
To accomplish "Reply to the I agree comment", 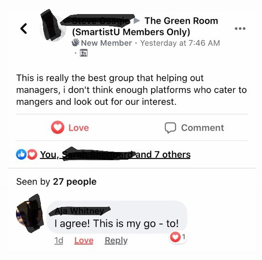I will pyautogui.click(x=116, y=240).
